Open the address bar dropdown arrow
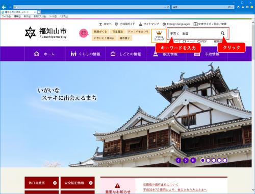Viewport: 255px width, 194px height. click(x=165, y=7)
